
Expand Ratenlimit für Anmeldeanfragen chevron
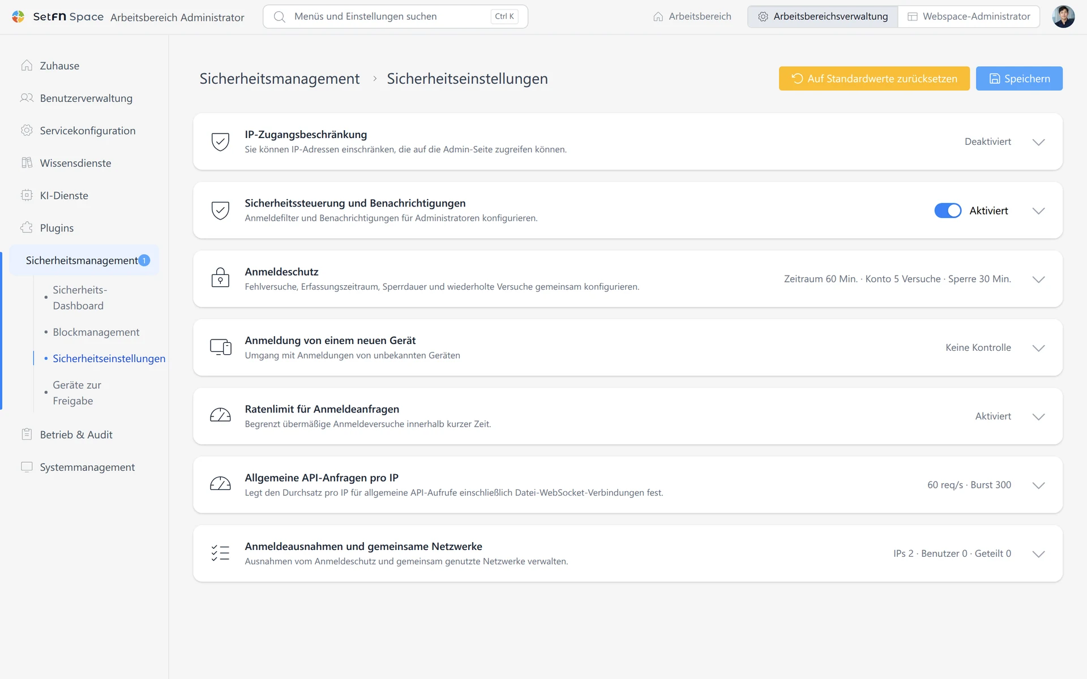(x=1038, y=416)
